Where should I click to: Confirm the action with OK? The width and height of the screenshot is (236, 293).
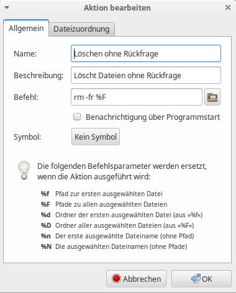(x=201, y=279)
